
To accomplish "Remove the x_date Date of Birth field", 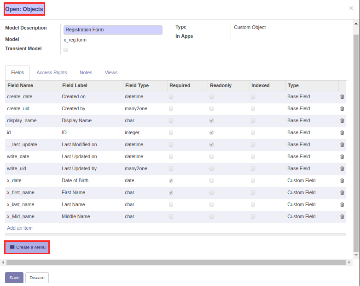I will [342, 181].
